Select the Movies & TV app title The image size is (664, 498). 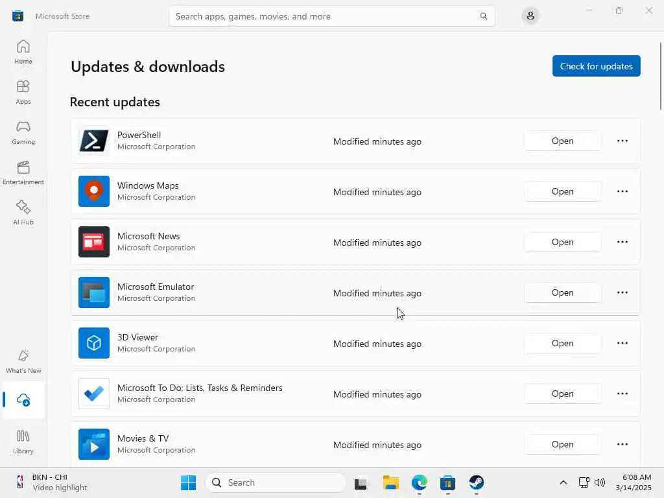pos(143,438)
